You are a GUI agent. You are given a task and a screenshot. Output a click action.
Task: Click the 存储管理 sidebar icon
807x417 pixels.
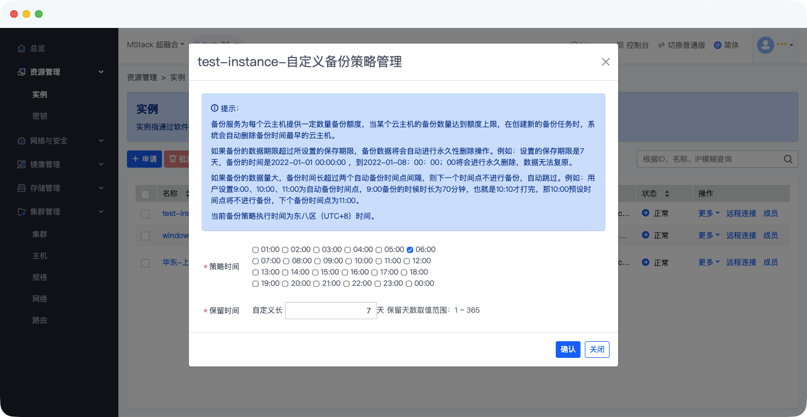click(22, 188)
